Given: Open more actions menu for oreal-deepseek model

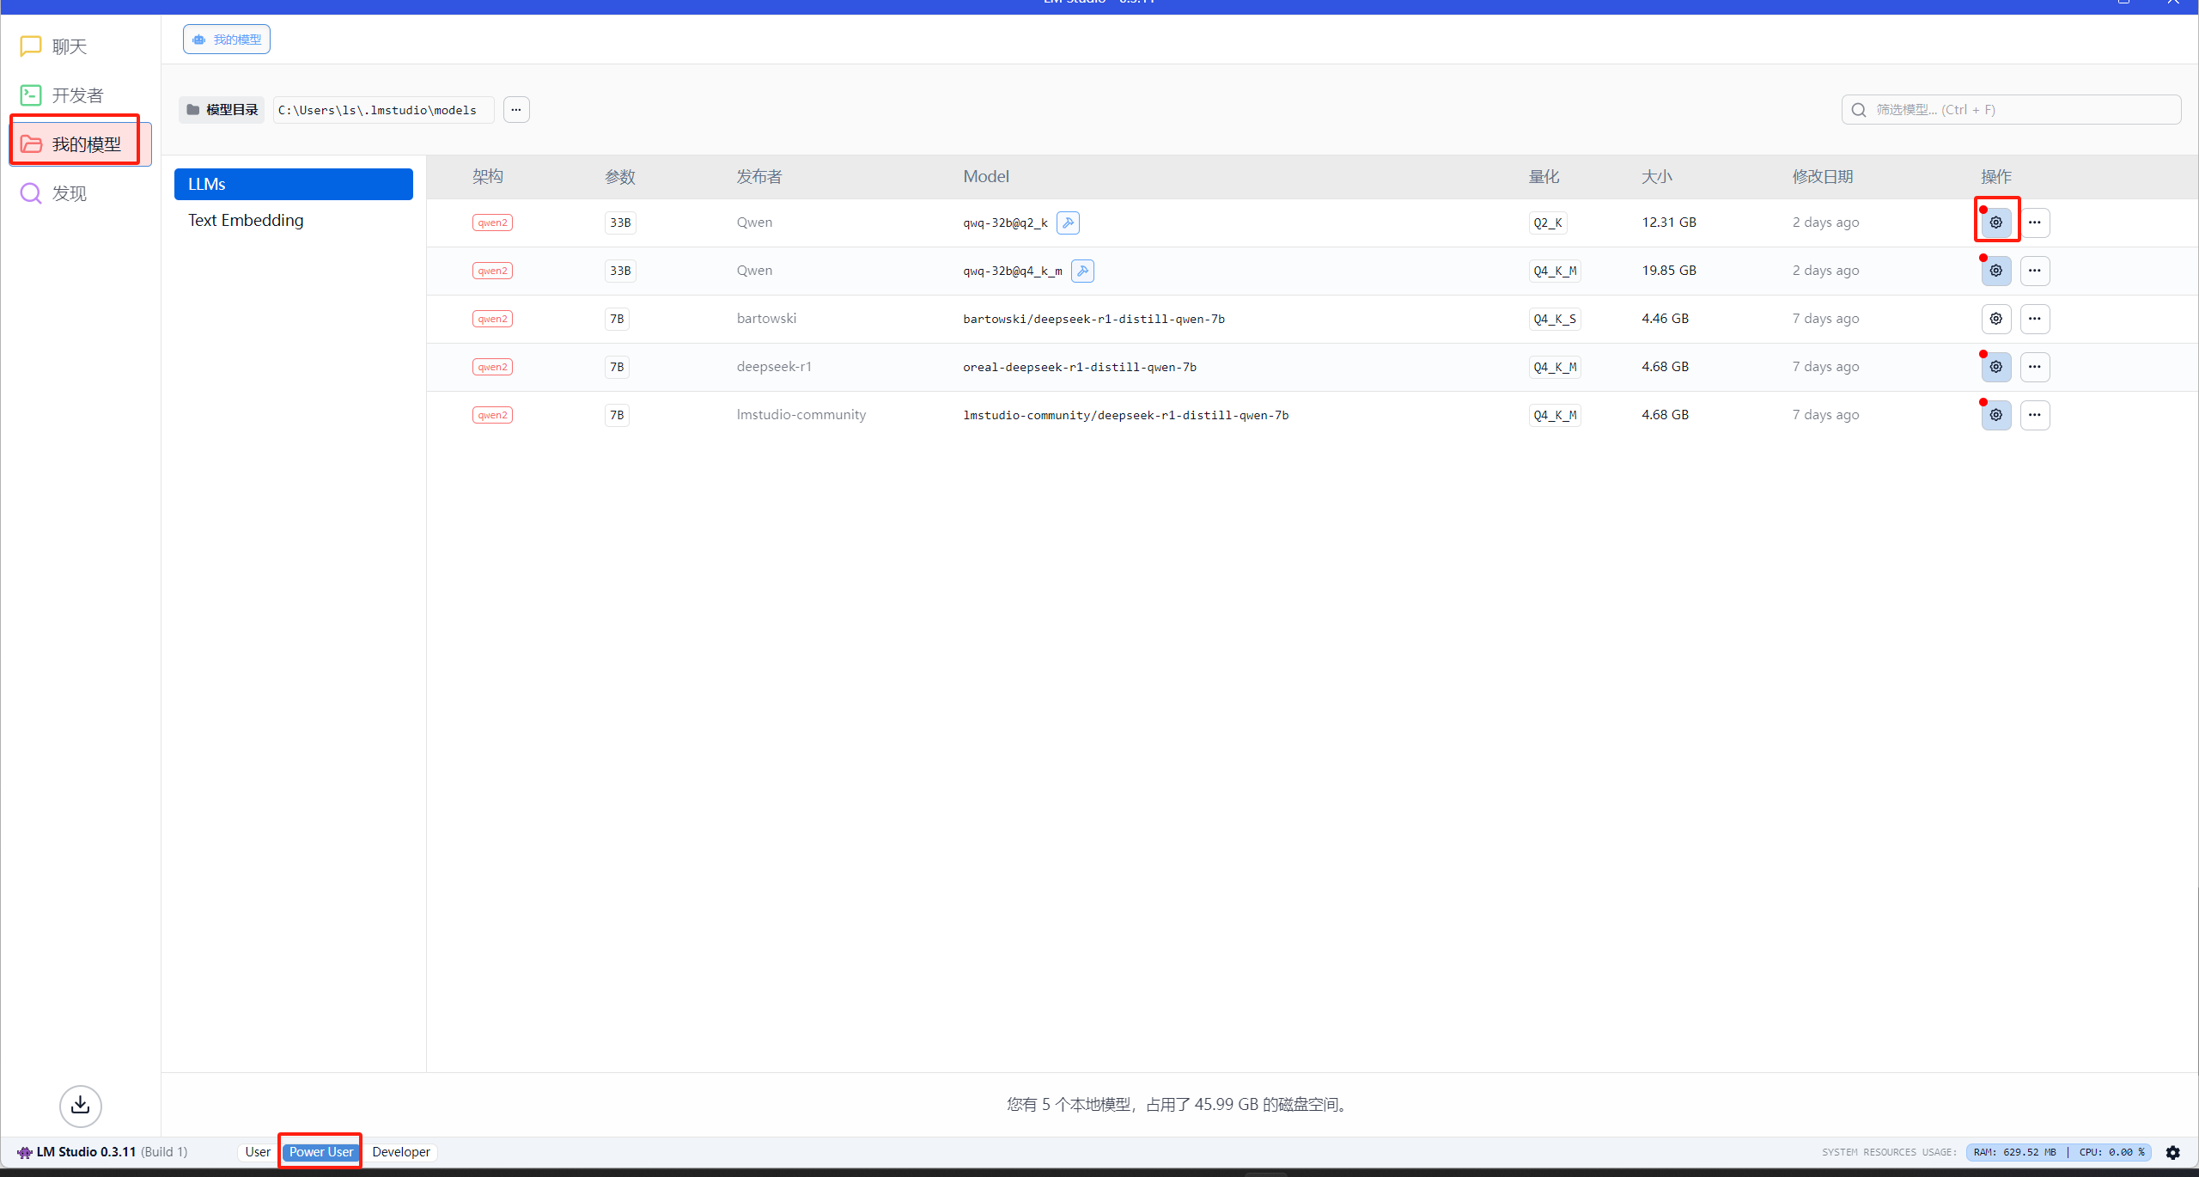Looking at the screenshot, I should click(2035, 367).
